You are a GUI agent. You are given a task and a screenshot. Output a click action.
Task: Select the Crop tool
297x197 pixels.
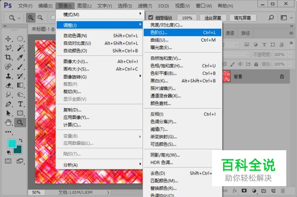8,57
